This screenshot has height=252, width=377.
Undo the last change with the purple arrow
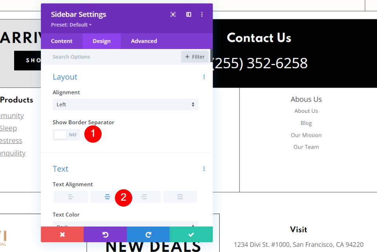click(x=105, y=234)
